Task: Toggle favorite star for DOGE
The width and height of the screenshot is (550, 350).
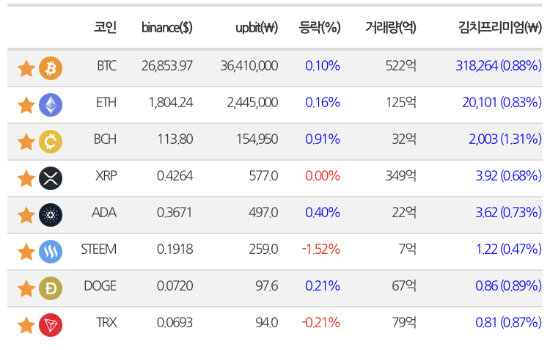Action: (26, 288)
